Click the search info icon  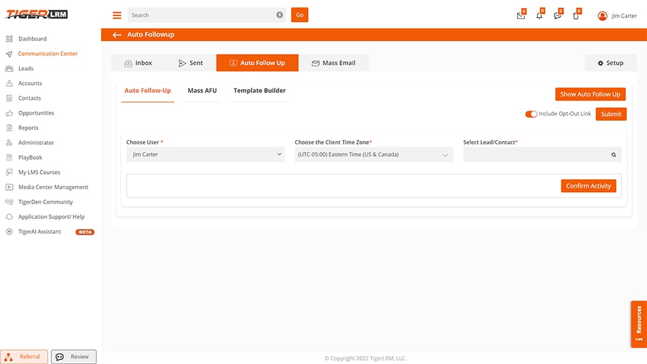(280, 15)
